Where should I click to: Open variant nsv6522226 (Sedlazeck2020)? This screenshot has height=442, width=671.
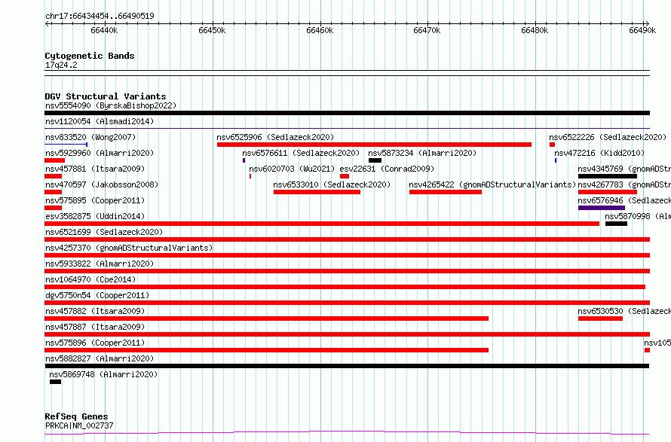608,137
